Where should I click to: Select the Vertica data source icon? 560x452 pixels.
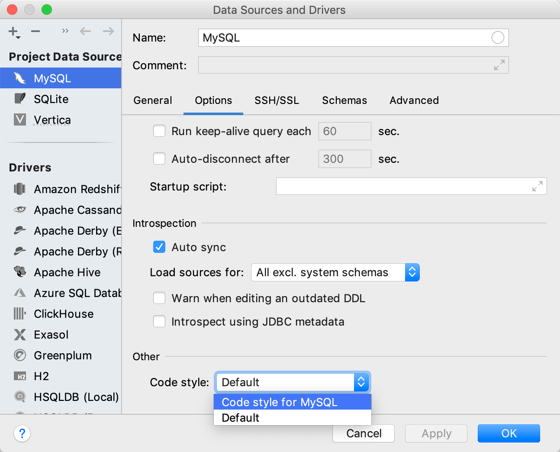click(x=19, y=119)
